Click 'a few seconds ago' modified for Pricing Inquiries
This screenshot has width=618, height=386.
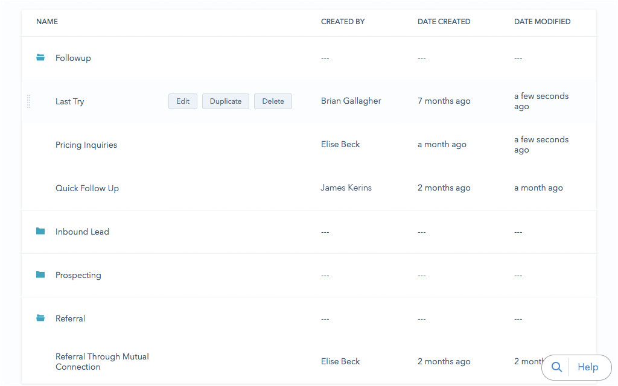point(541,145)
